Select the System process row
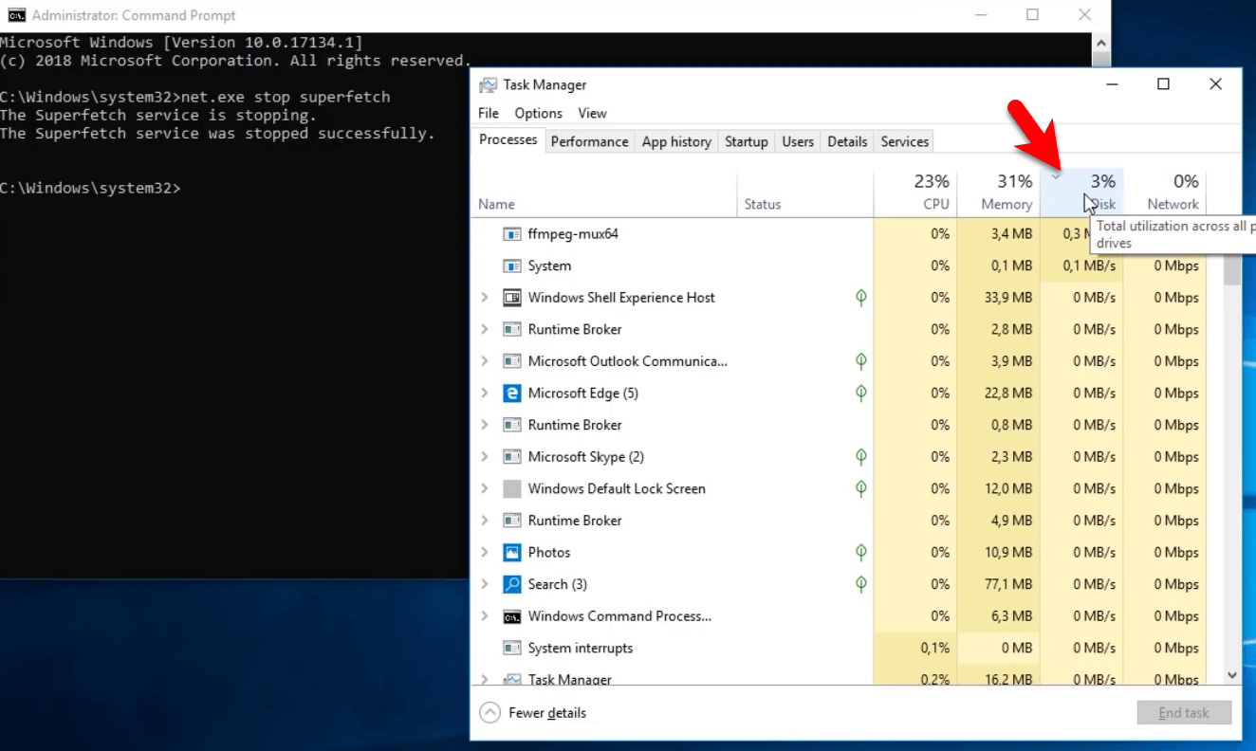1256x751 pixels. tap(840, 266)
